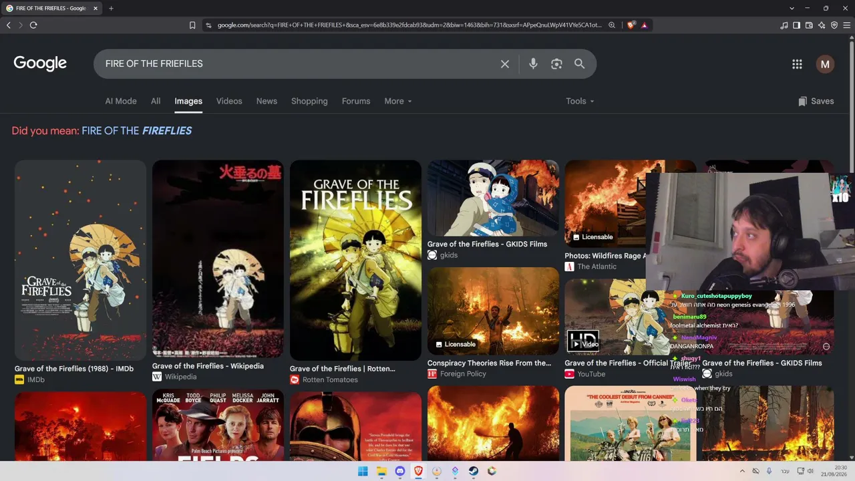Open Steam from the taskbar
The image size is (855, 481).
(474, 471)
